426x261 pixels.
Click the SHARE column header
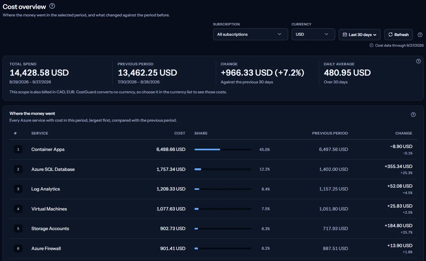[x=201, y=133]
